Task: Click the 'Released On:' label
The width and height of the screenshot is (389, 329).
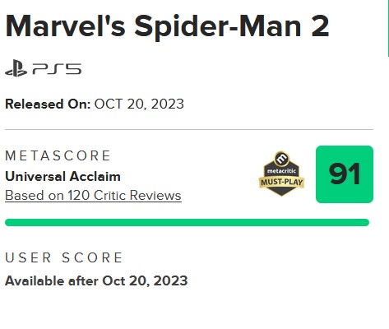Action: [48, 104]
